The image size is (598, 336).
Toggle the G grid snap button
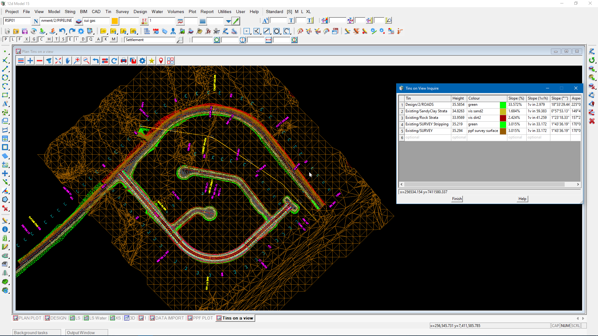pyautogui.click(x=34, y=39)
